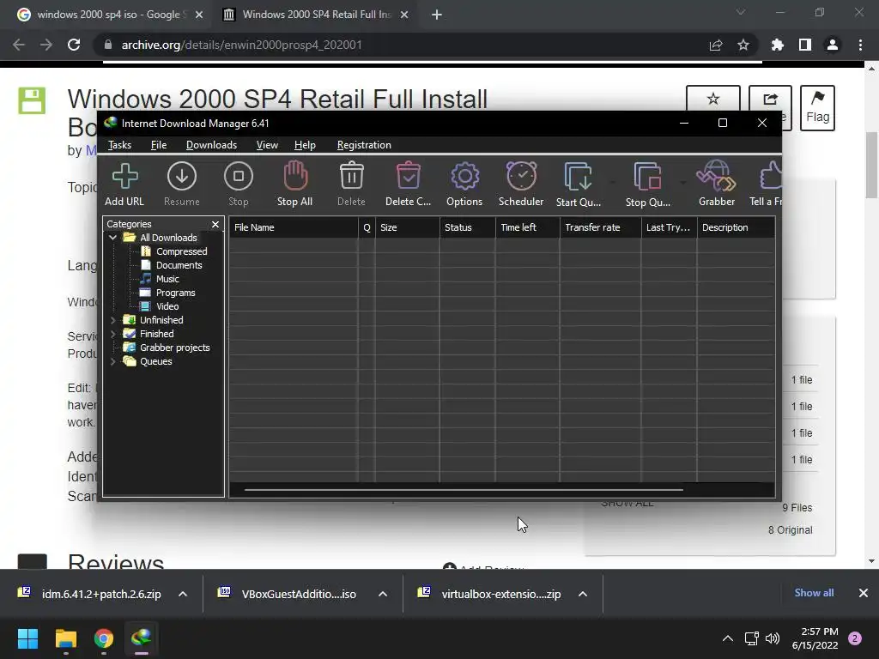Click the Transfer rate column header
The height and width of the screenshot is (659, 879).
click(600, 227)
